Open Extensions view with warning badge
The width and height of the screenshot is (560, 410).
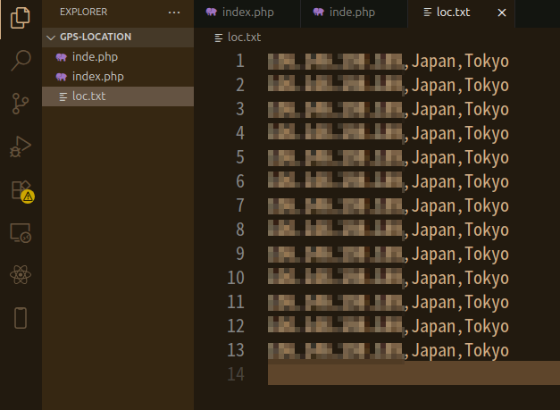point(20,189)
